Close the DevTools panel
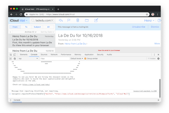This screenshot has width=169, height=113. [x=158, y=55]
